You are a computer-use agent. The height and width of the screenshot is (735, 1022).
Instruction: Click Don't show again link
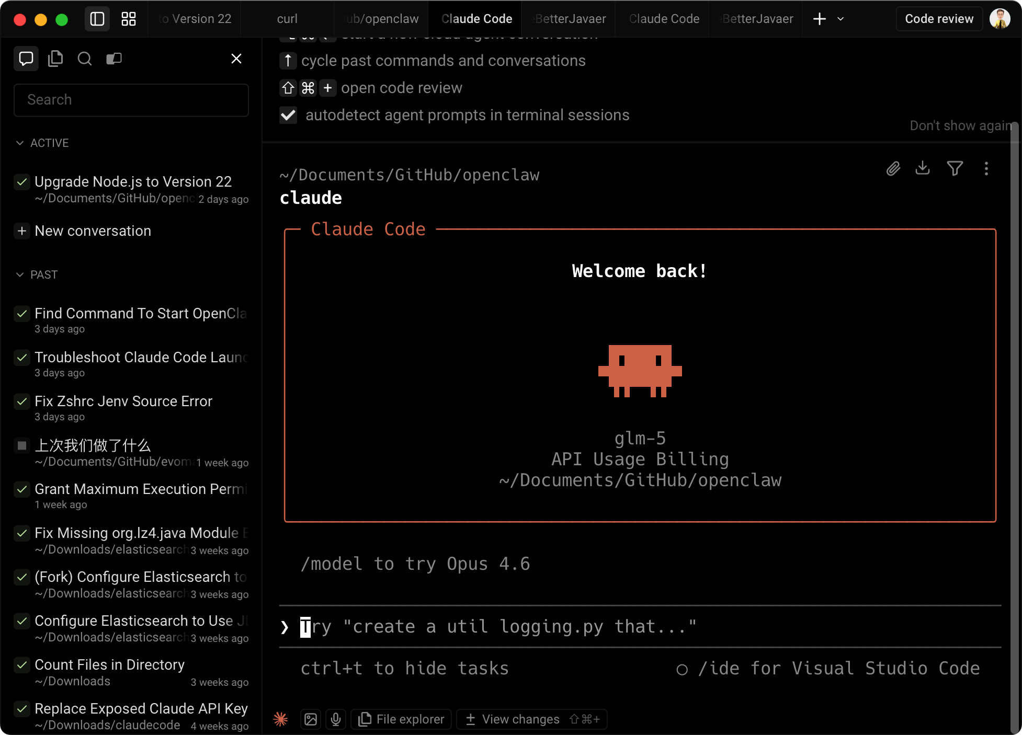click(960, 125)
